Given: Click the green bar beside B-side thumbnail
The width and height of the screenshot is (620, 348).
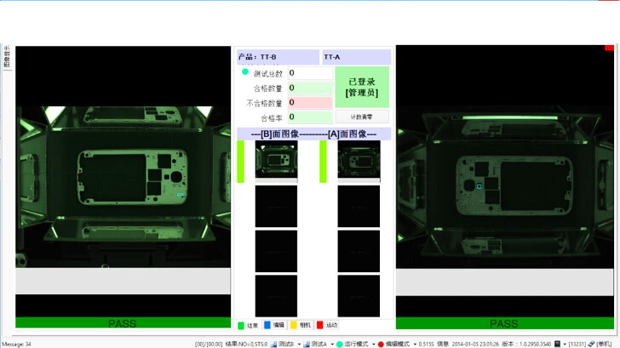Looking at the screenshot, I should tap(241, 162).
